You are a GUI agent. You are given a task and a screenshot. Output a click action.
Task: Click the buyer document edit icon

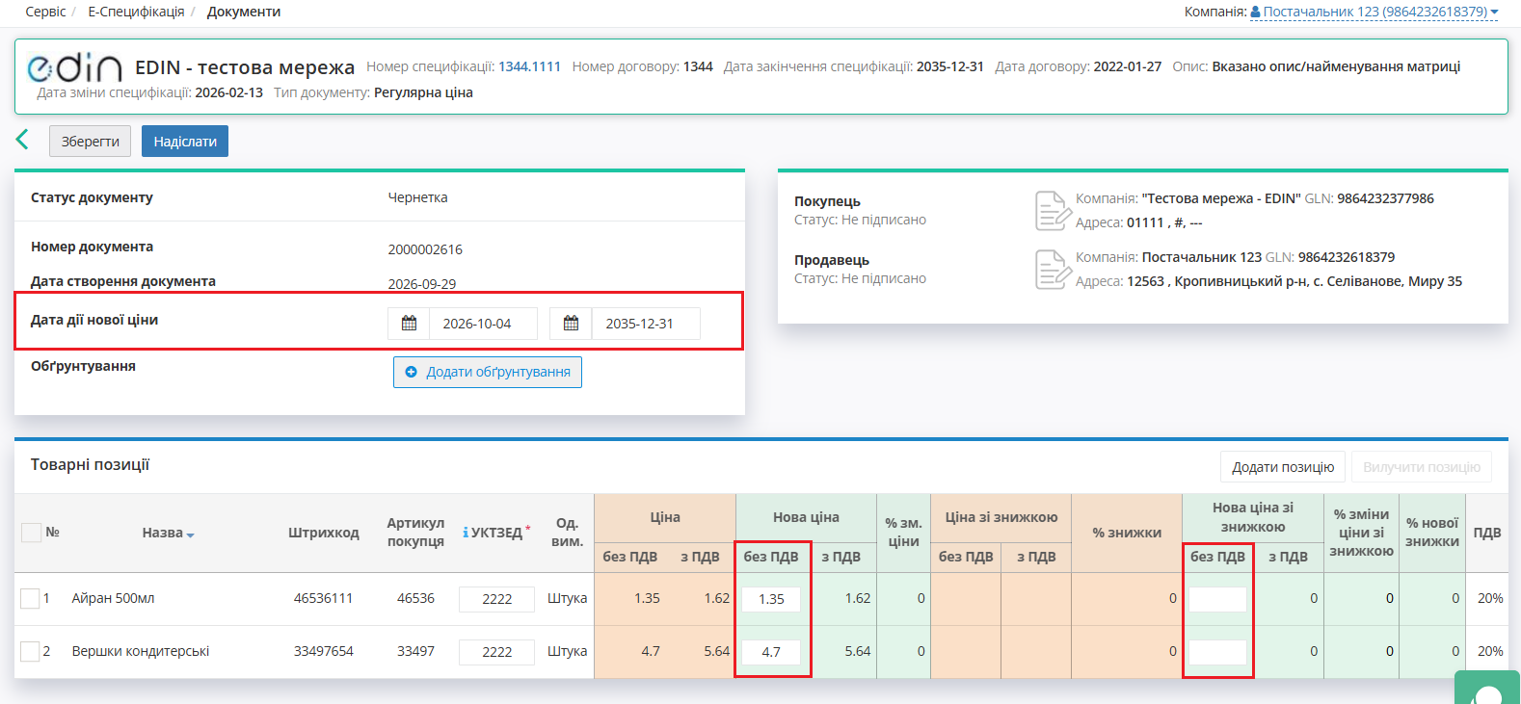point(1053,211)
